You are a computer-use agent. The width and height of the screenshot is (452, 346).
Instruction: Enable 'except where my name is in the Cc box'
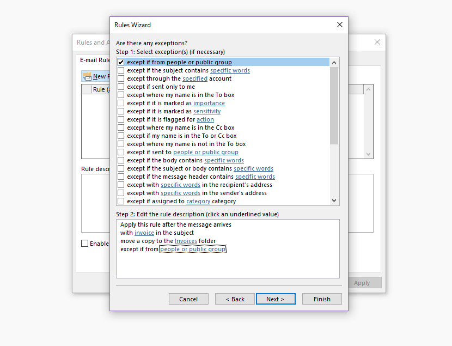(x=121, y=128)
